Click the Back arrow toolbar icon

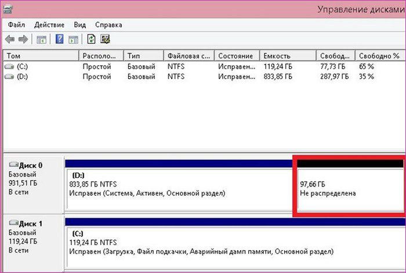coord(10,39)
